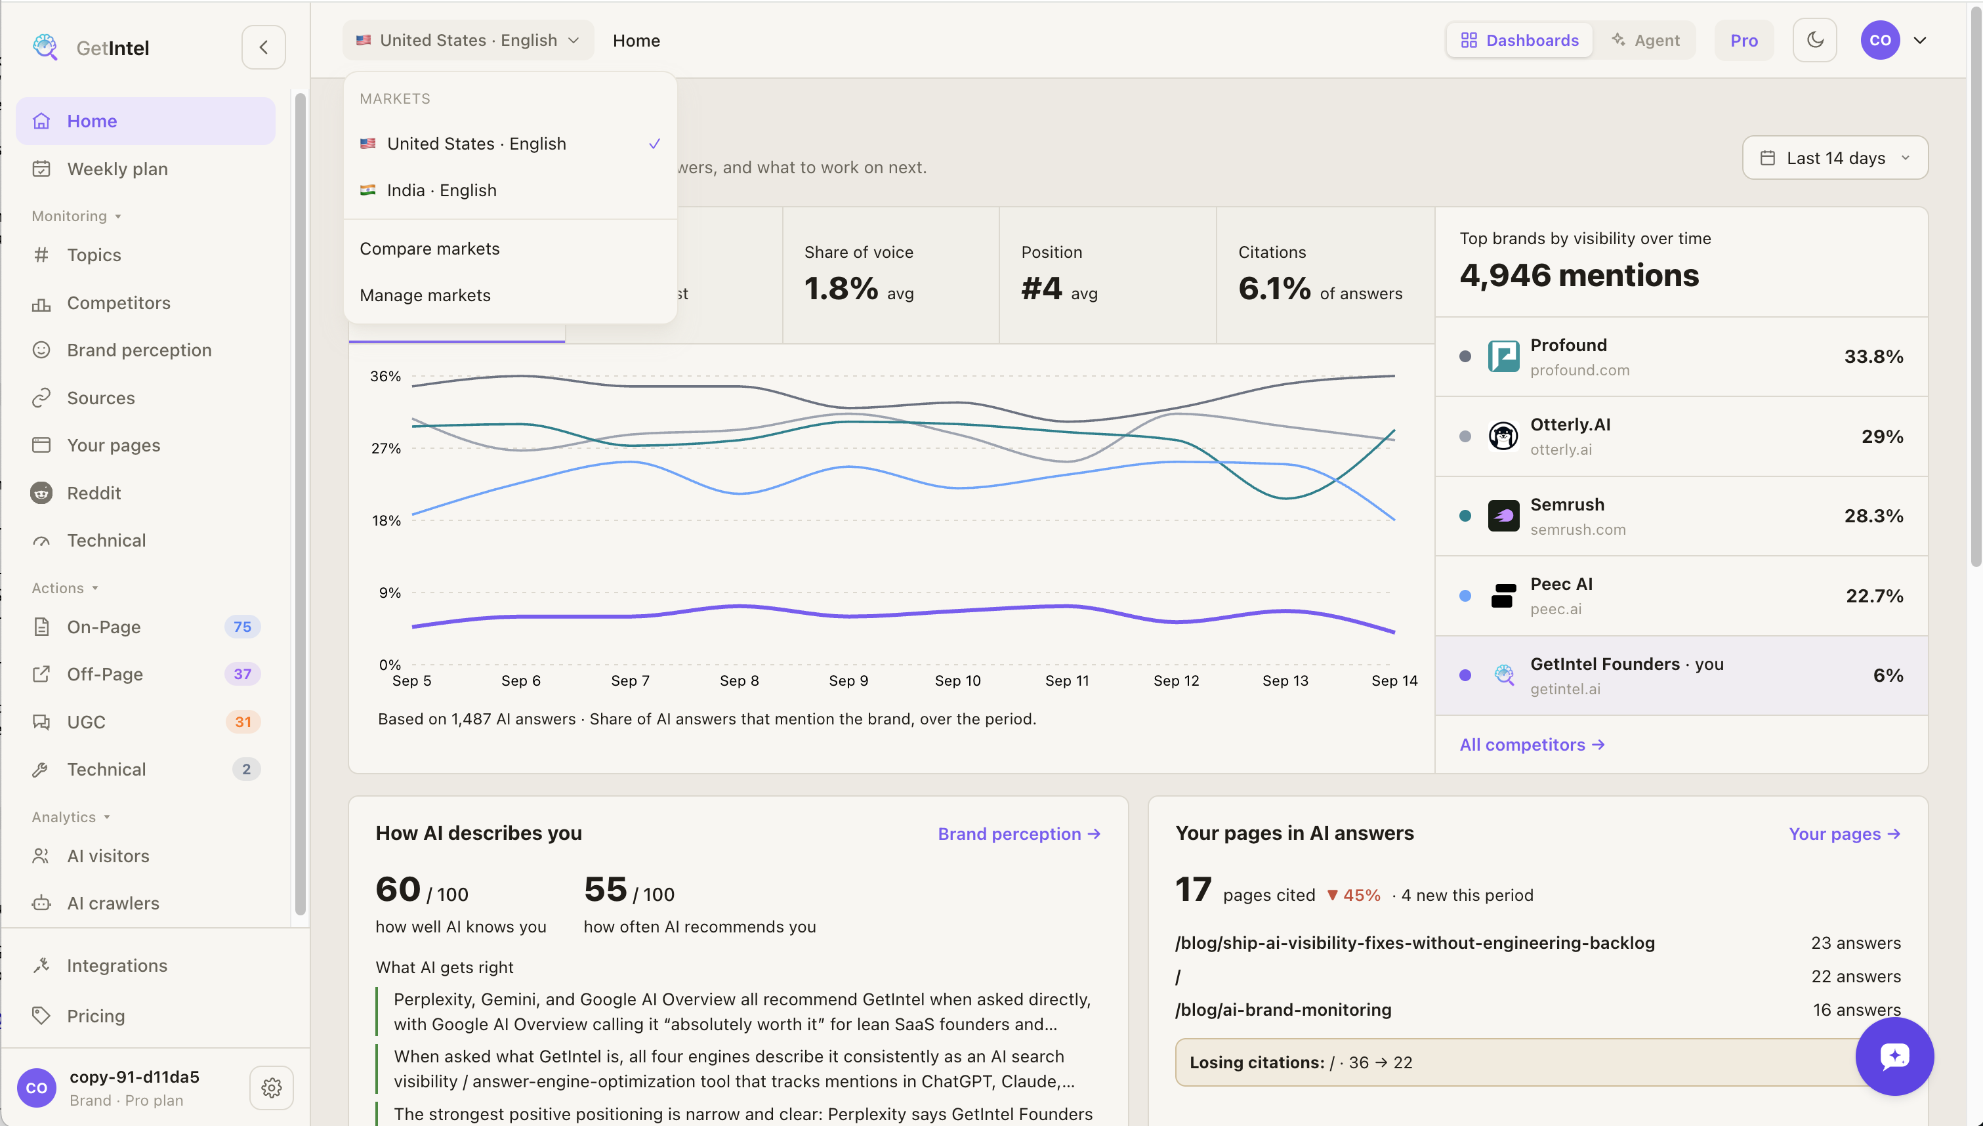Viewport: 1983px width, 1126px height.
Task: Click Semrush's teal color dot
Action: click(x=1465, y=516)
